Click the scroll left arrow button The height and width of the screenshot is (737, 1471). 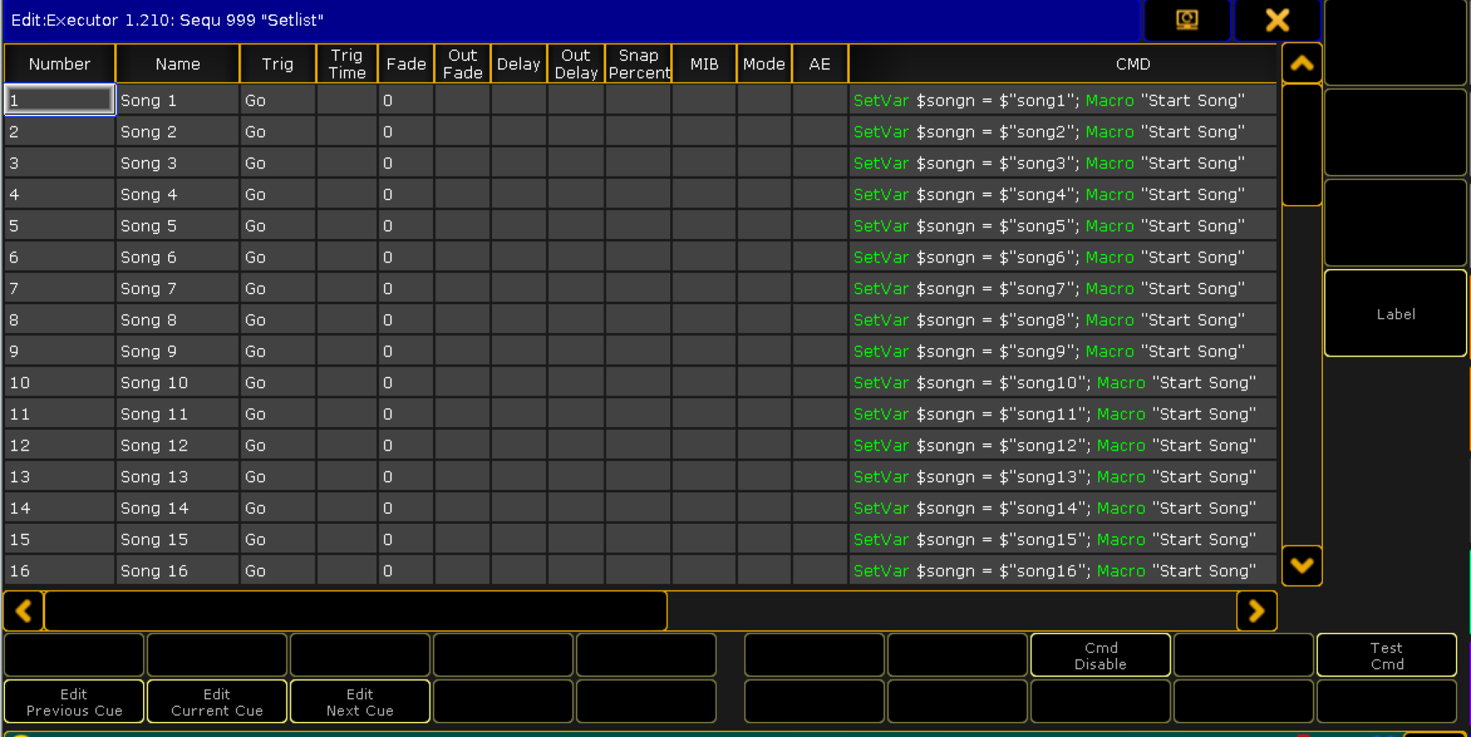pyautogui.click(x=24, y=611)
